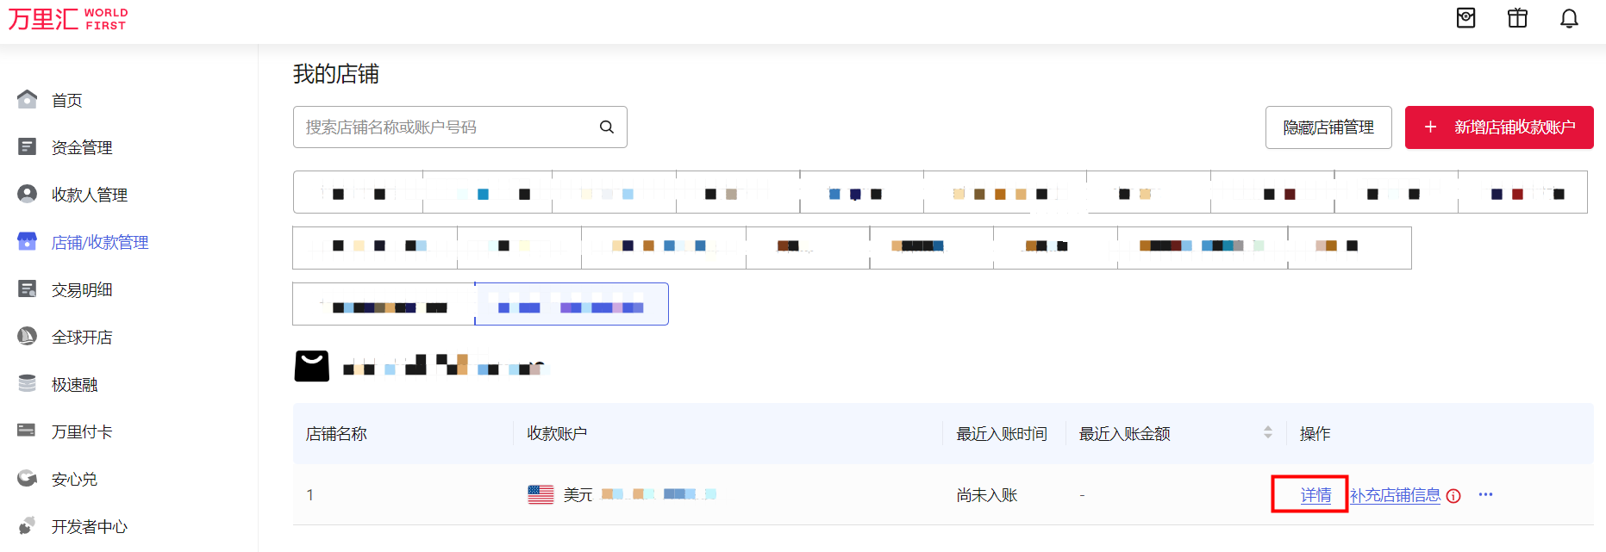Open the message inbox icon in header
Image resolution: width=1606 pixels, height=552 pixels.
click(x=1465, y=18)
